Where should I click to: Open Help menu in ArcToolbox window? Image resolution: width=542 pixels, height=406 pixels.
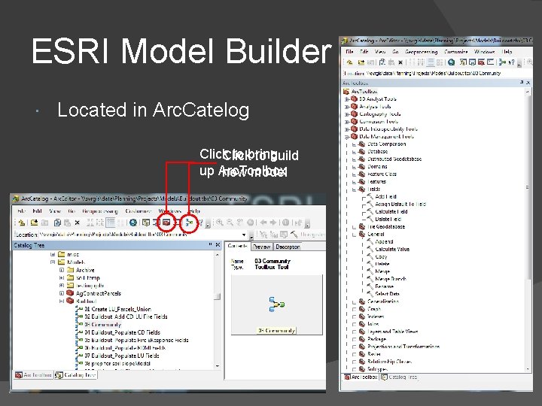click(x=507, y=52)
